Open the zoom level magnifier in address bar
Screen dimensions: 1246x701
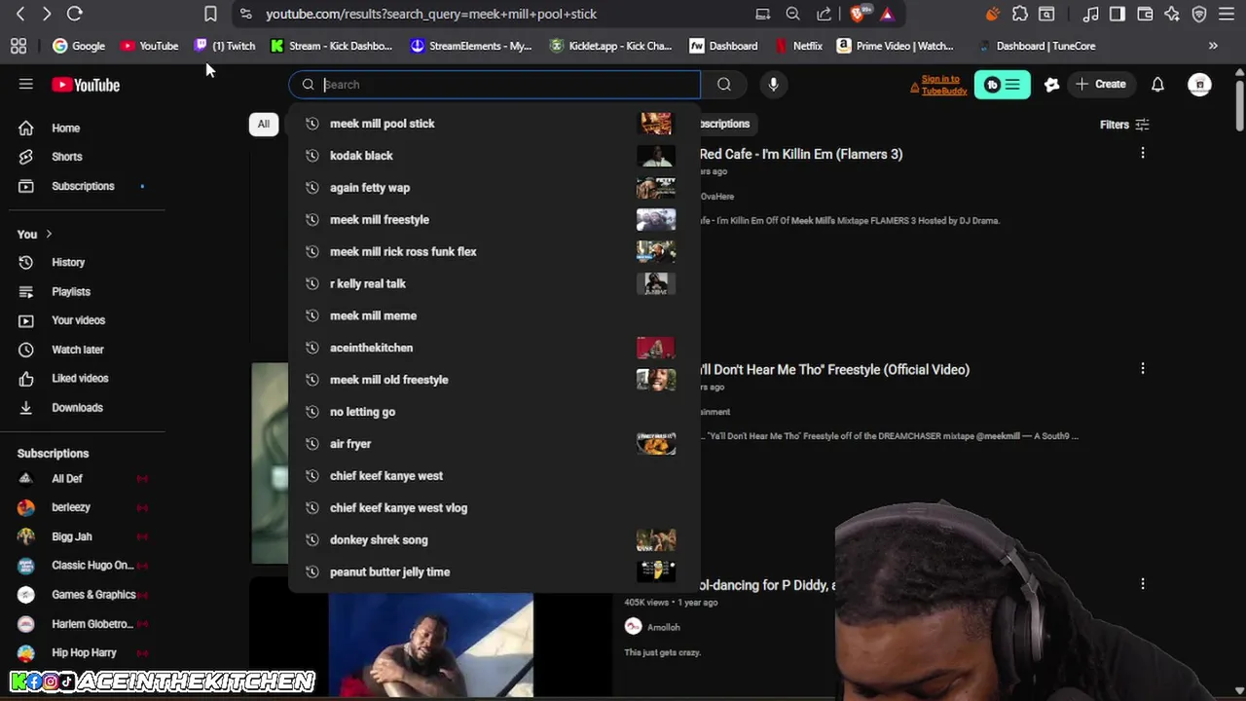pos(793,14)
